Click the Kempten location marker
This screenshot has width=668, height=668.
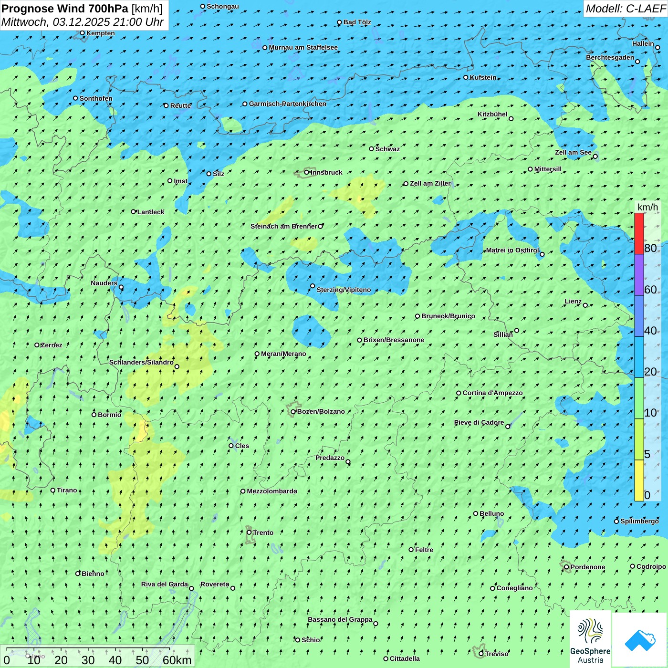(x=82, y=33)
